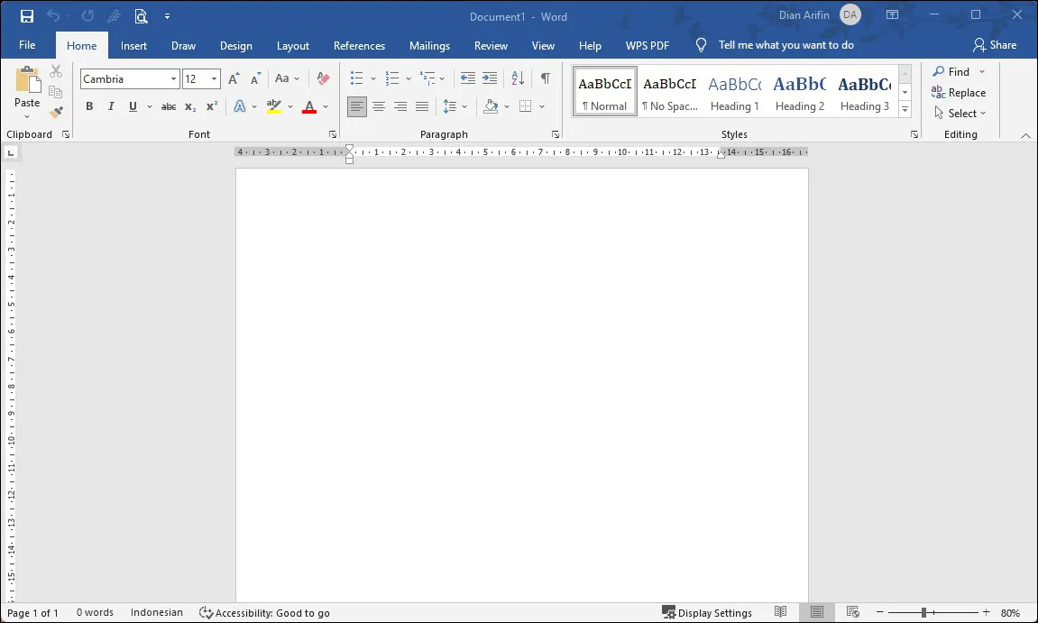Toggle bold formatting
Image resolution: width=1038 pixels, height=623 pixels.
(88, 106)
